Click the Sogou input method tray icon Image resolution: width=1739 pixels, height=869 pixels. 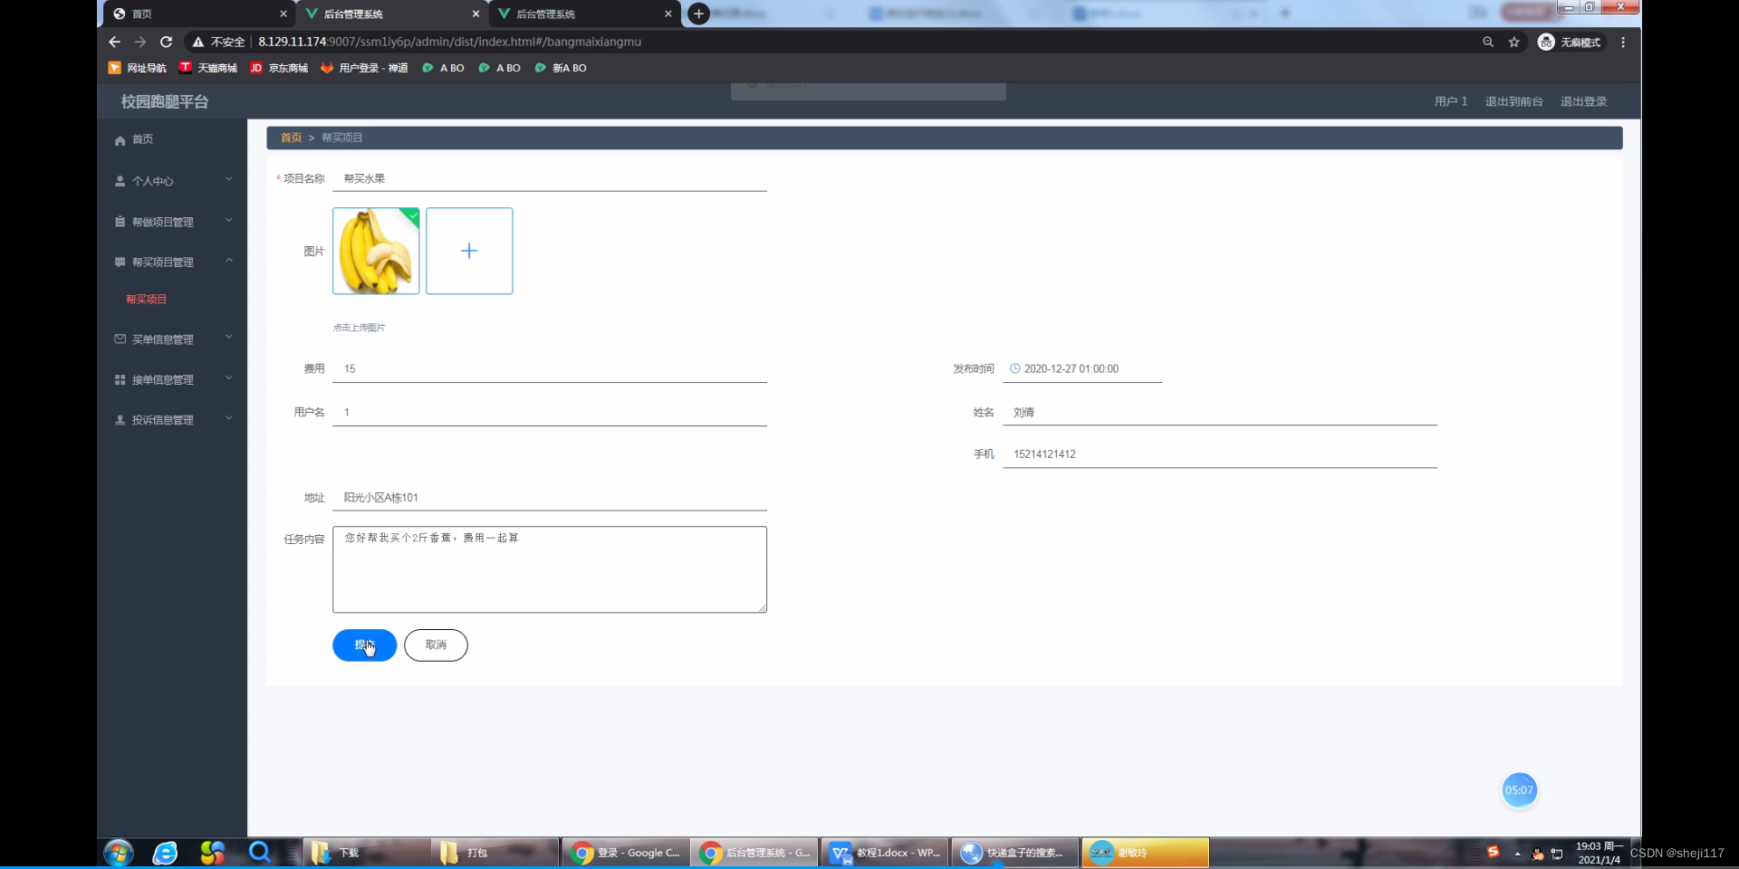(x=1494, y=852)
